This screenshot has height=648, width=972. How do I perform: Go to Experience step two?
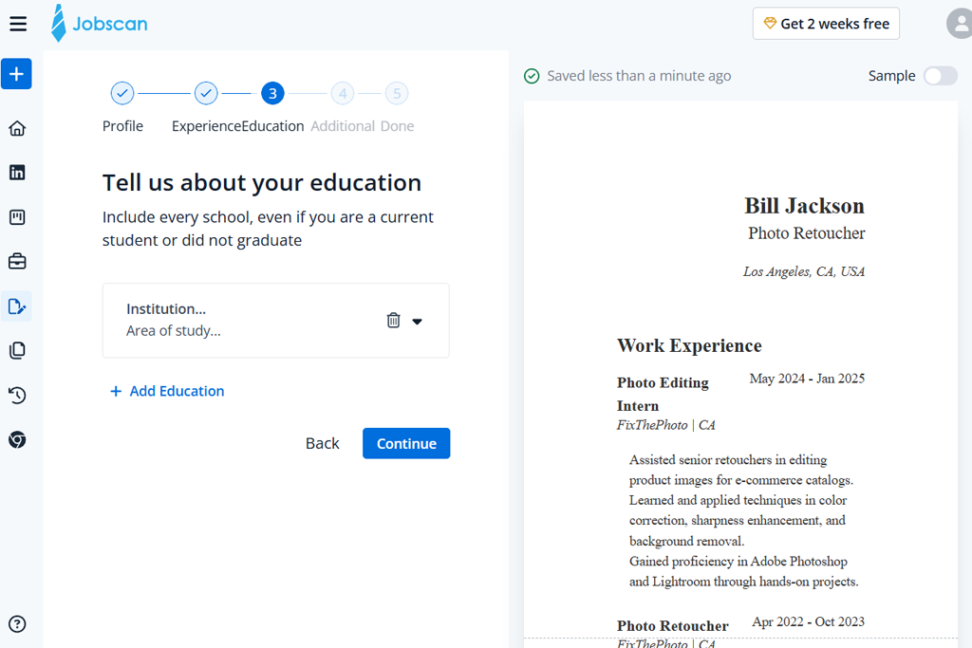tap(206, 94)
